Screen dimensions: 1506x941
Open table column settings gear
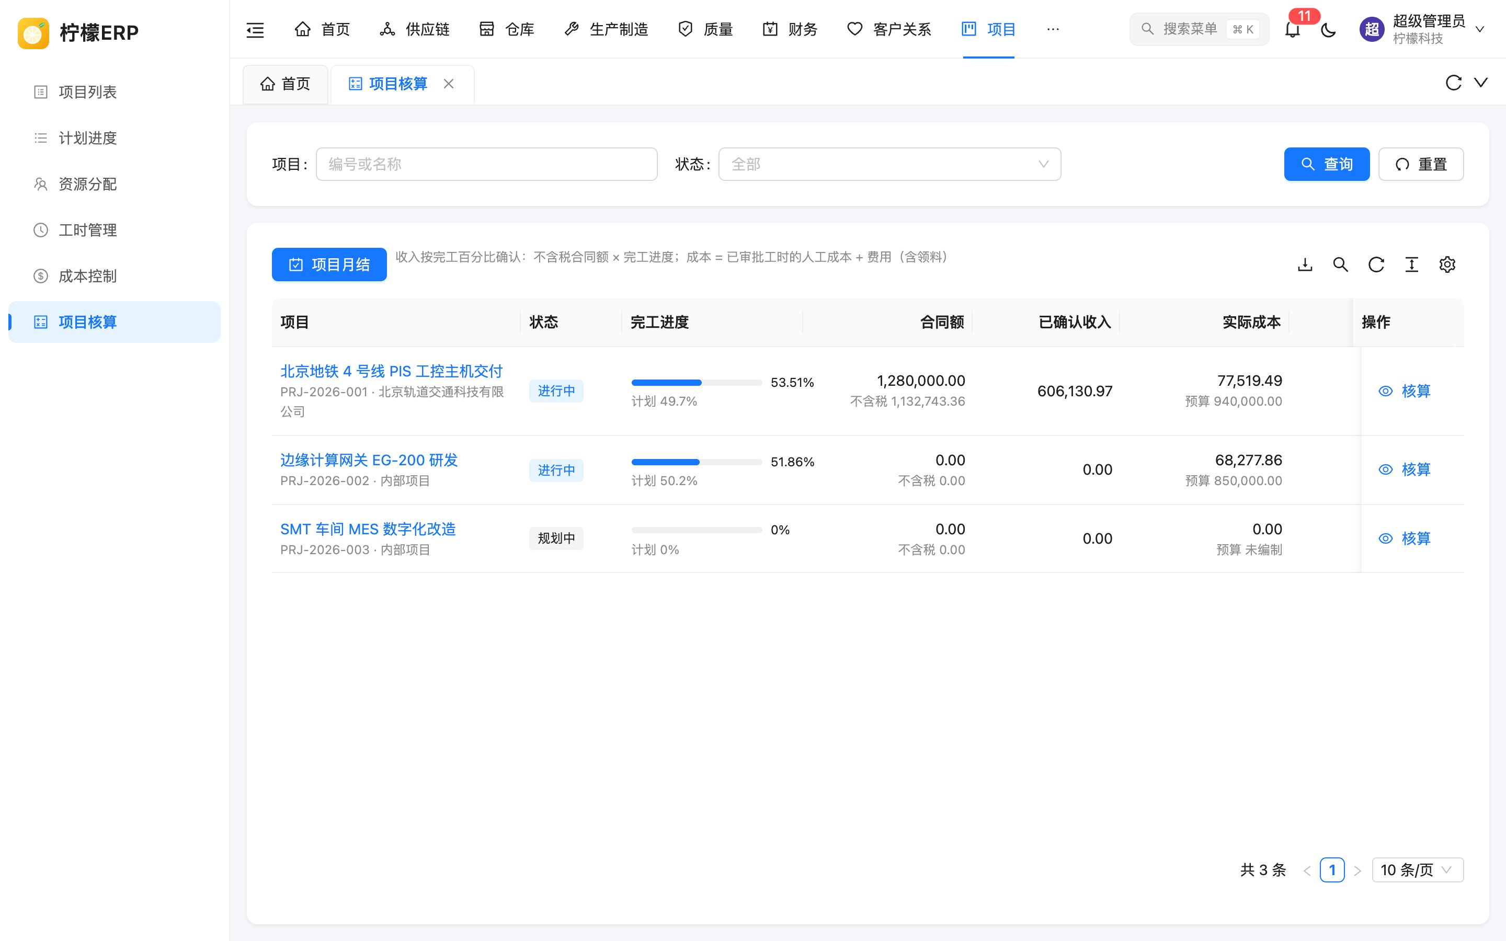point(1447,265)
